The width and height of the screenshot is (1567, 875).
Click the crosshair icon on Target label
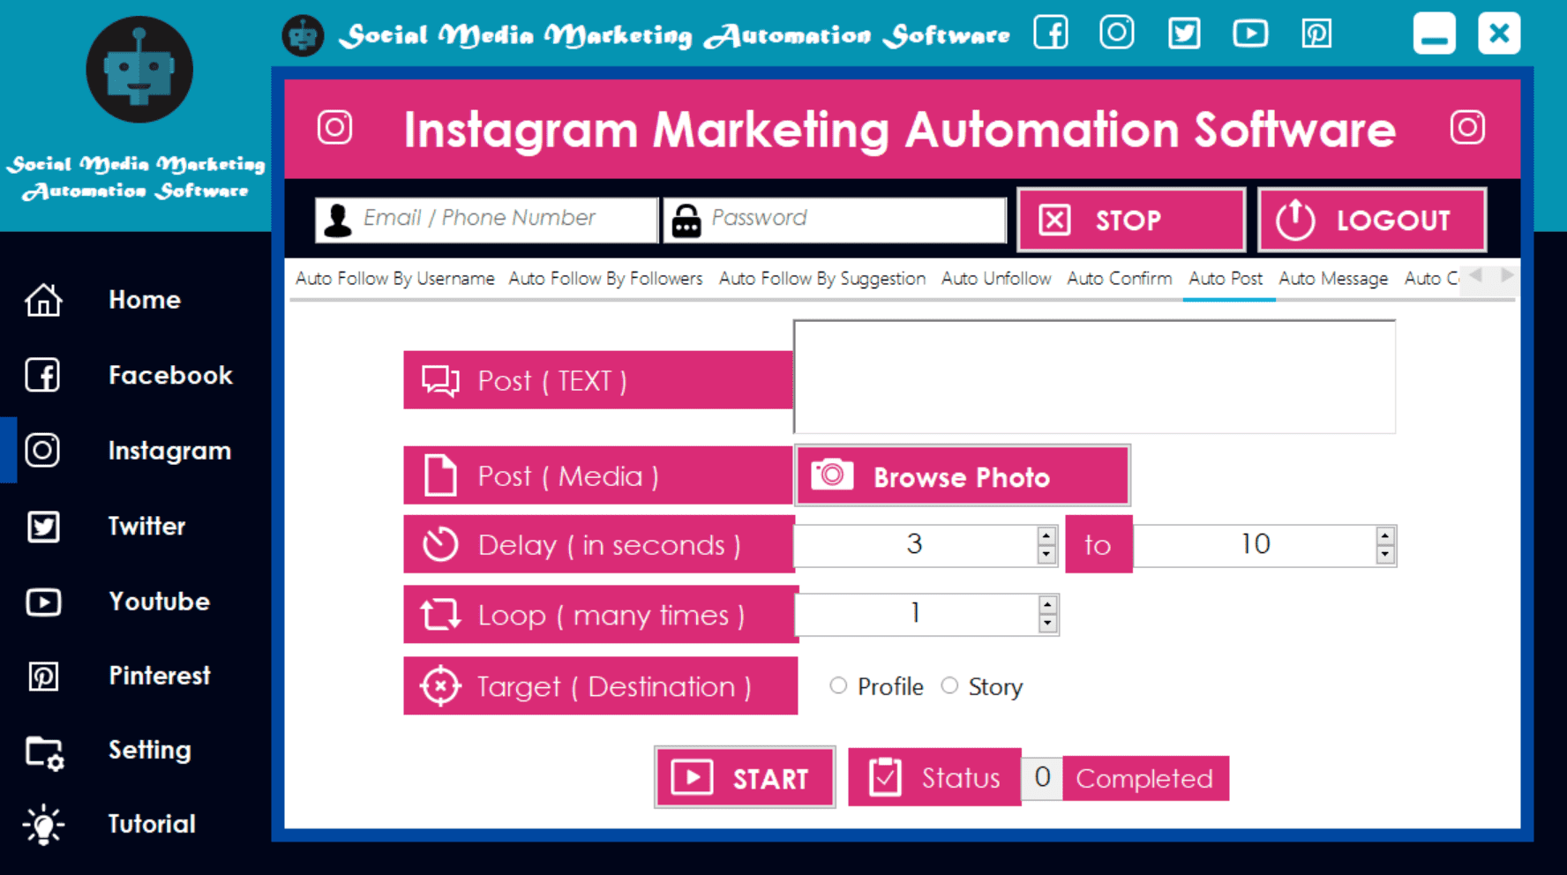440,686
